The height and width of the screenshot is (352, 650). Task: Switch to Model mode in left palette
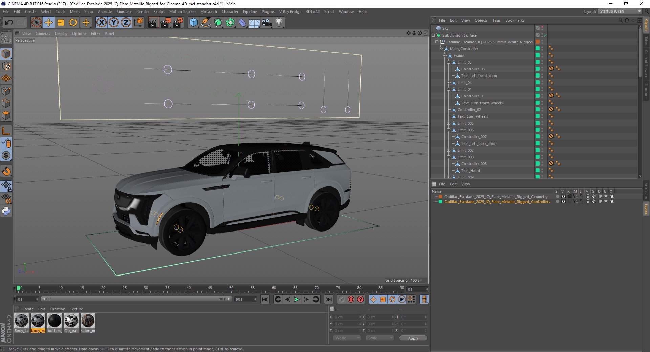[6, 54]
